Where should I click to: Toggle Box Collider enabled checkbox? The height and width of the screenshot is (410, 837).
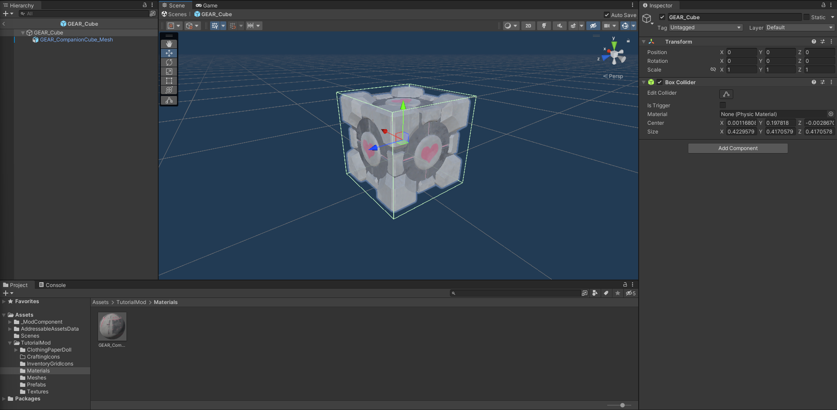coord(660,82)
